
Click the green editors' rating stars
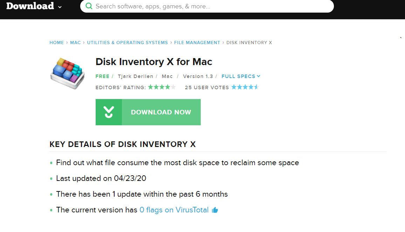162,87
